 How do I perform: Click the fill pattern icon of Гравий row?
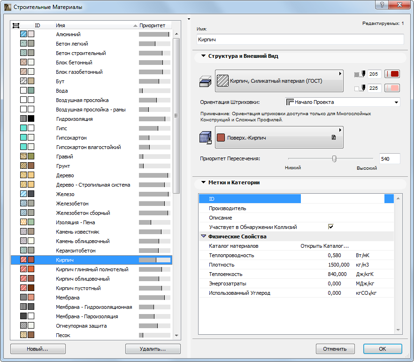[23, 156]
